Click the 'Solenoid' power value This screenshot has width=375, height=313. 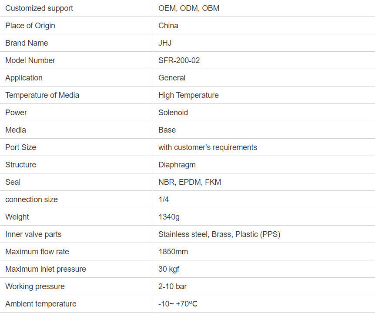pos(173,113)
